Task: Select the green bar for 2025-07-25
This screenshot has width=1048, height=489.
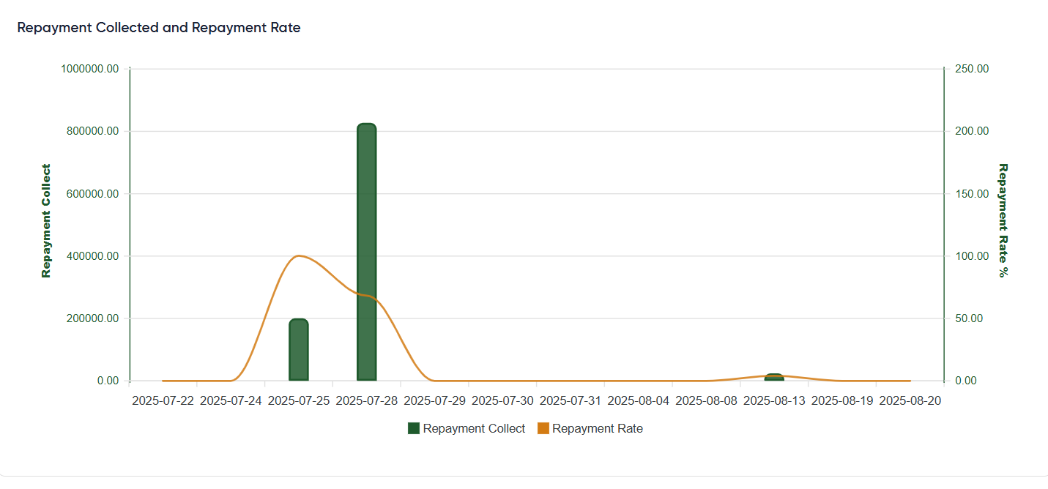Action: [298, 350]
